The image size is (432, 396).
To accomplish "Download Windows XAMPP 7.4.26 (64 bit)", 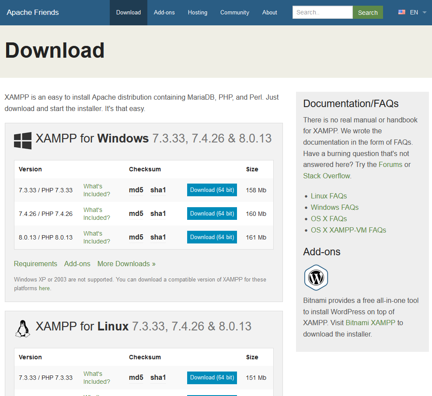I will point(212,213).
